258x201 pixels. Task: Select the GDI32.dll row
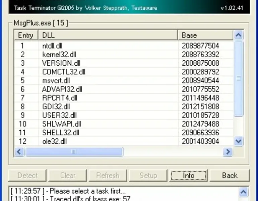coord(124,107)
